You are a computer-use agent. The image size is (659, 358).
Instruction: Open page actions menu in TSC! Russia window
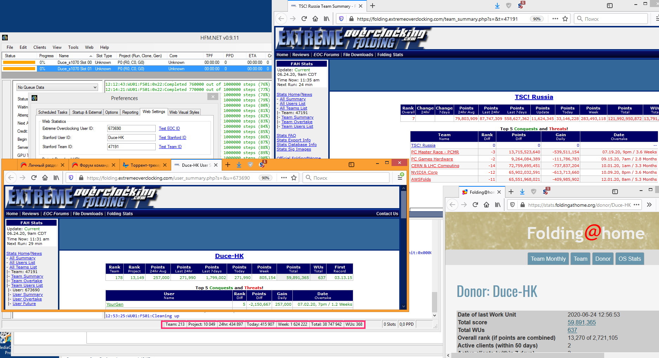(x=555, y=19)
